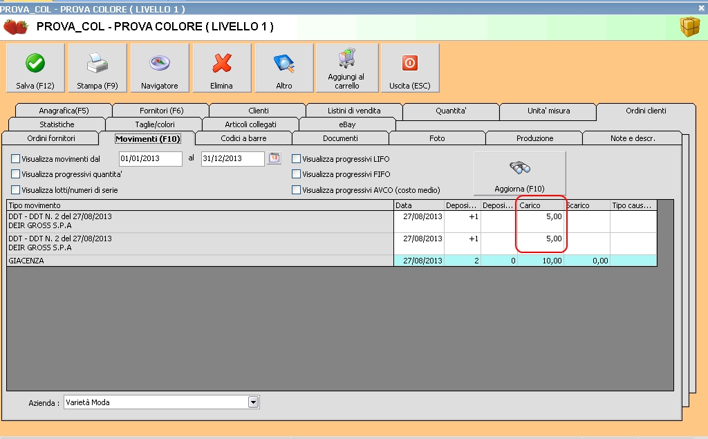Click the Tipo caus... column header
The image size is (708, 439).
coord(633,205)
